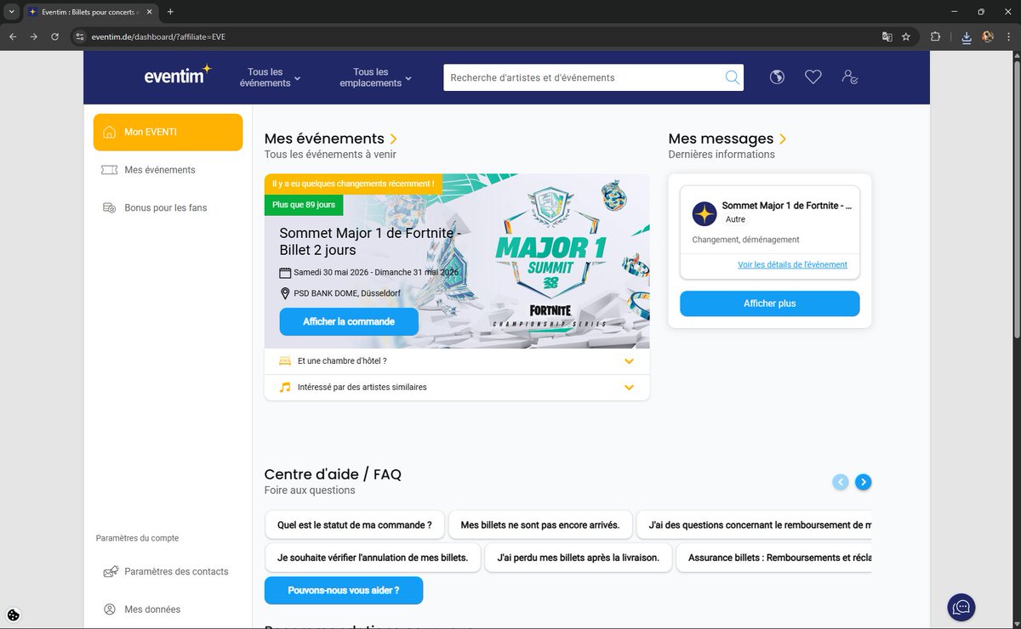This screenshot has width=1021, height=629.
Task: Follow 'Voir les détails de l'évènement' link
Action: (x=792, y=265)
